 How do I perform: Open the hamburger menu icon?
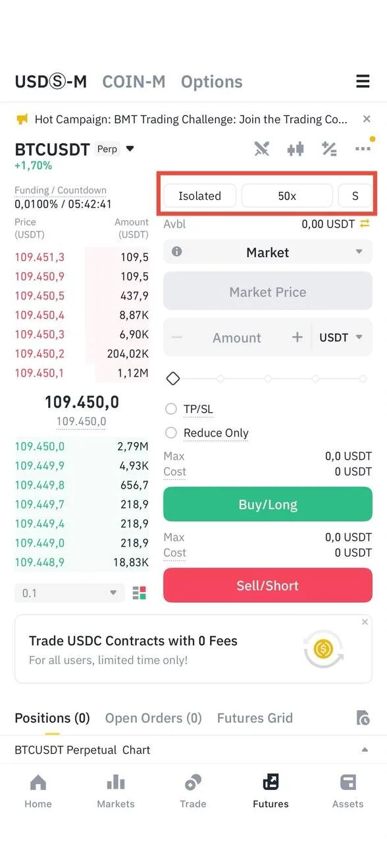coord(363,82)
